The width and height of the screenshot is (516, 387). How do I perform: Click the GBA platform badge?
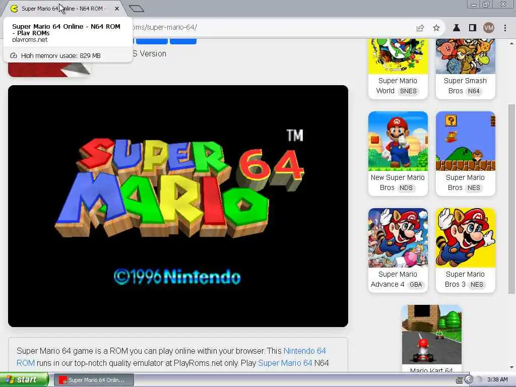click(416, 285)
